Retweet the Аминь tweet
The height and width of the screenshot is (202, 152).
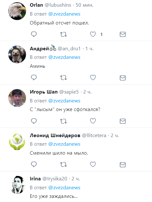tap(63, 78)
